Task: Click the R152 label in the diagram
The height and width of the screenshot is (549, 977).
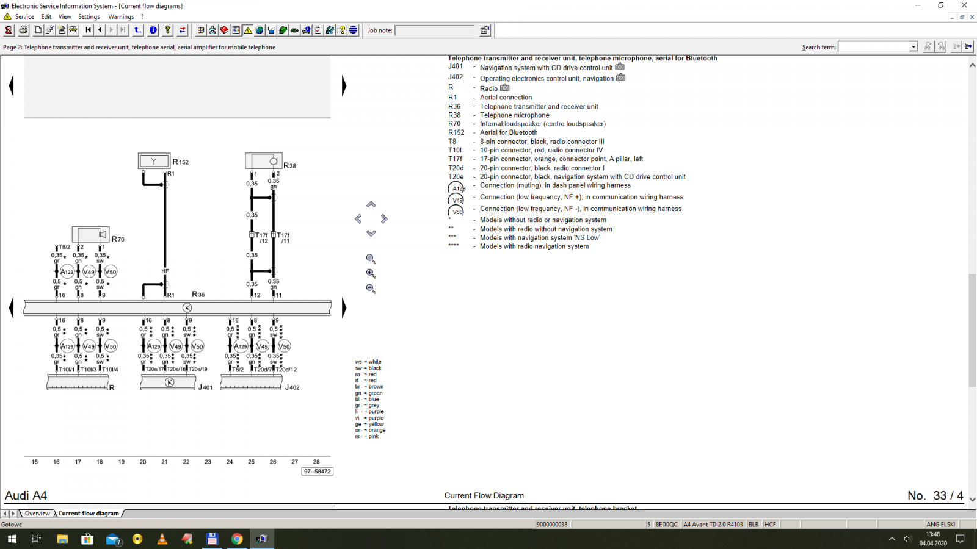Action: (181, 162)
